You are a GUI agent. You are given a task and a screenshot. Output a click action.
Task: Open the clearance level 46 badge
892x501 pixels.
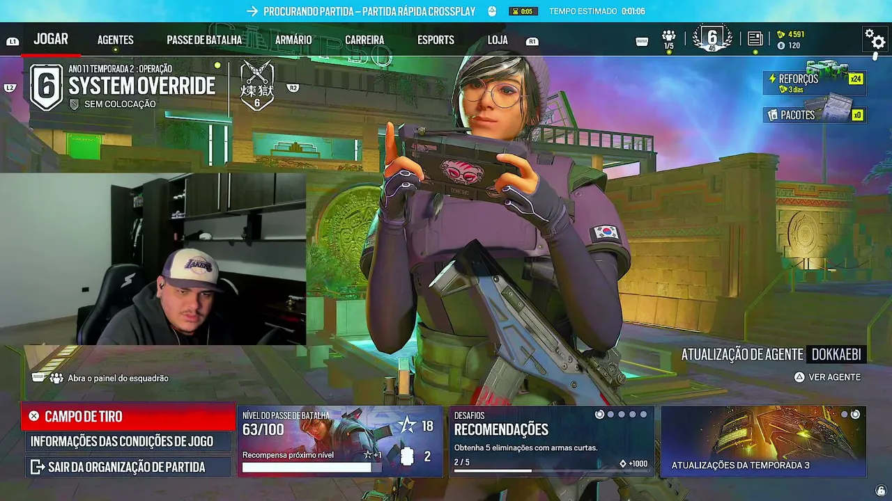coord(712,39)
